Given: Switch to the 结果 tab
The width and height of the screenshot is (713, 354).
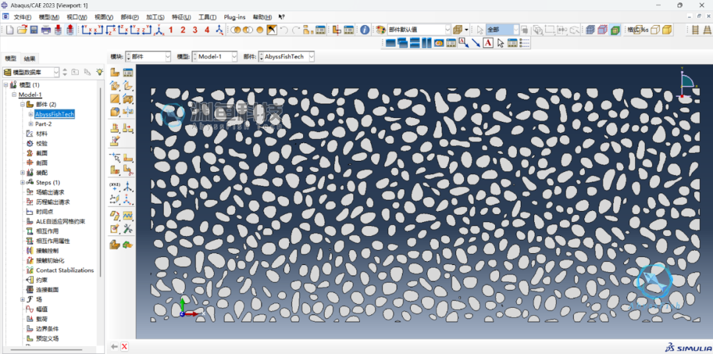Looking at the screenshot, I should coord(30,59).
